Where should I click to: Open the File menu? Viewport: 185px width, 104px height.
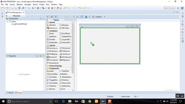point(2,5)
